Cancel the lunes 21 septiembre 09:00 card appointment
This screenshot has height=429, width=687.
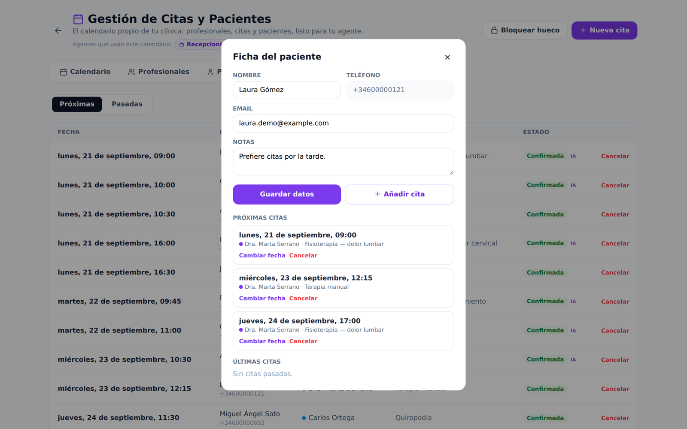click(x=303, y=255)
